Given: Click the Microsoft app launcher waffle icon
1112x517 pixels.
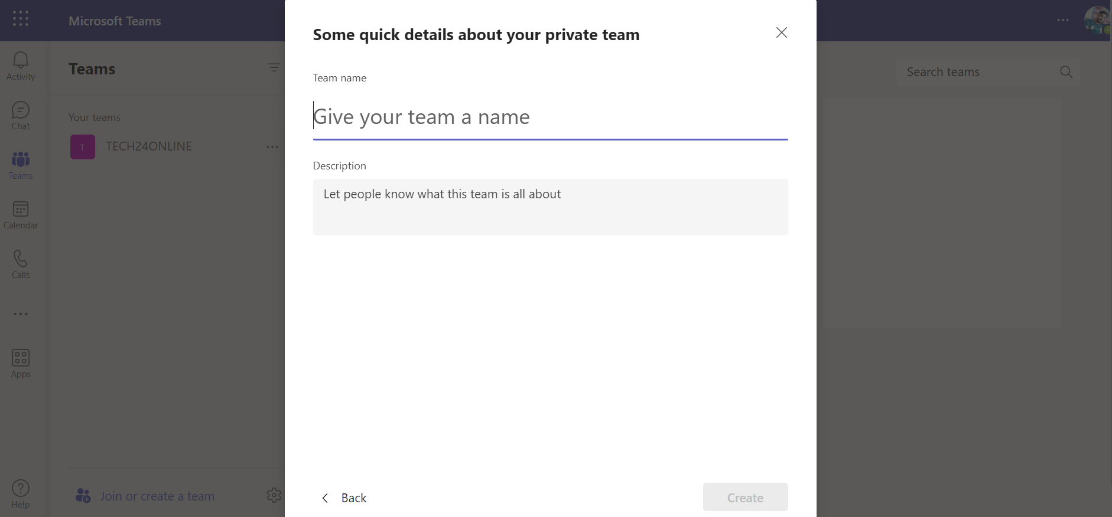Looking at the screenshot, I should (x=20, y=18).
